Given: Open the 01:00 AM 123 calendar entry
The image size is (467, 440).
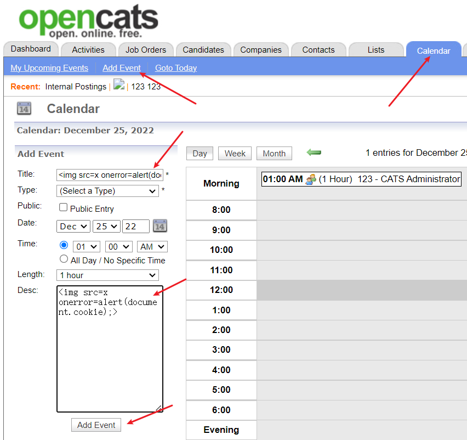Looking at the screenshot, I should (x=361, y=179).
